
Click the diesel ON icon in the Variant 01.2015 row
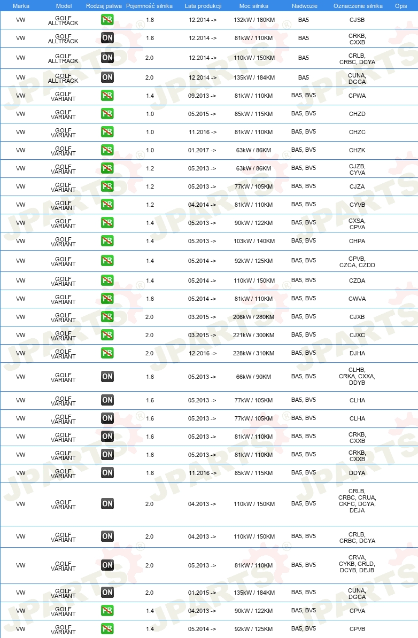tap(107, 593)
